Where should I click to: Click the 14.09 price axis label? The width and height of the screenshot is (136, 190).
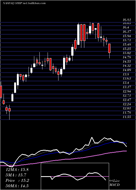(127, 70)
